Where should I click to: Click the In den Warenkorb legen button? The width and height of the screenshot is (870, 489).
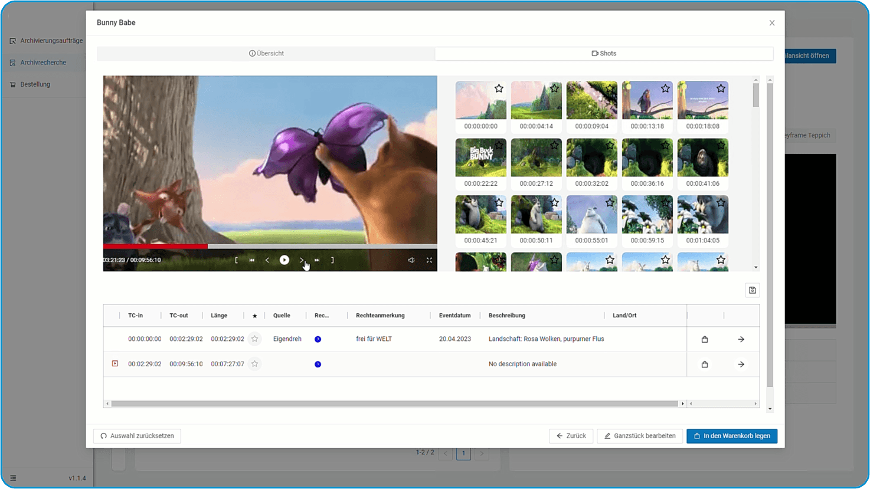click(x=732, y=436)
